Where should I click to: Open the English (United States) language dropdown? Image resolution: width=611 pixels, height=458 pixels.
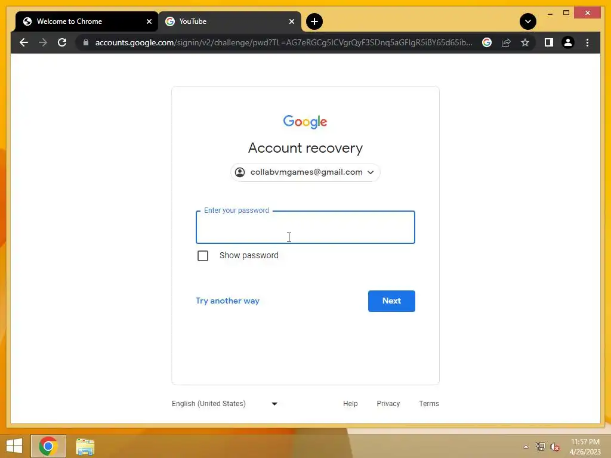(x=225, y=404)
